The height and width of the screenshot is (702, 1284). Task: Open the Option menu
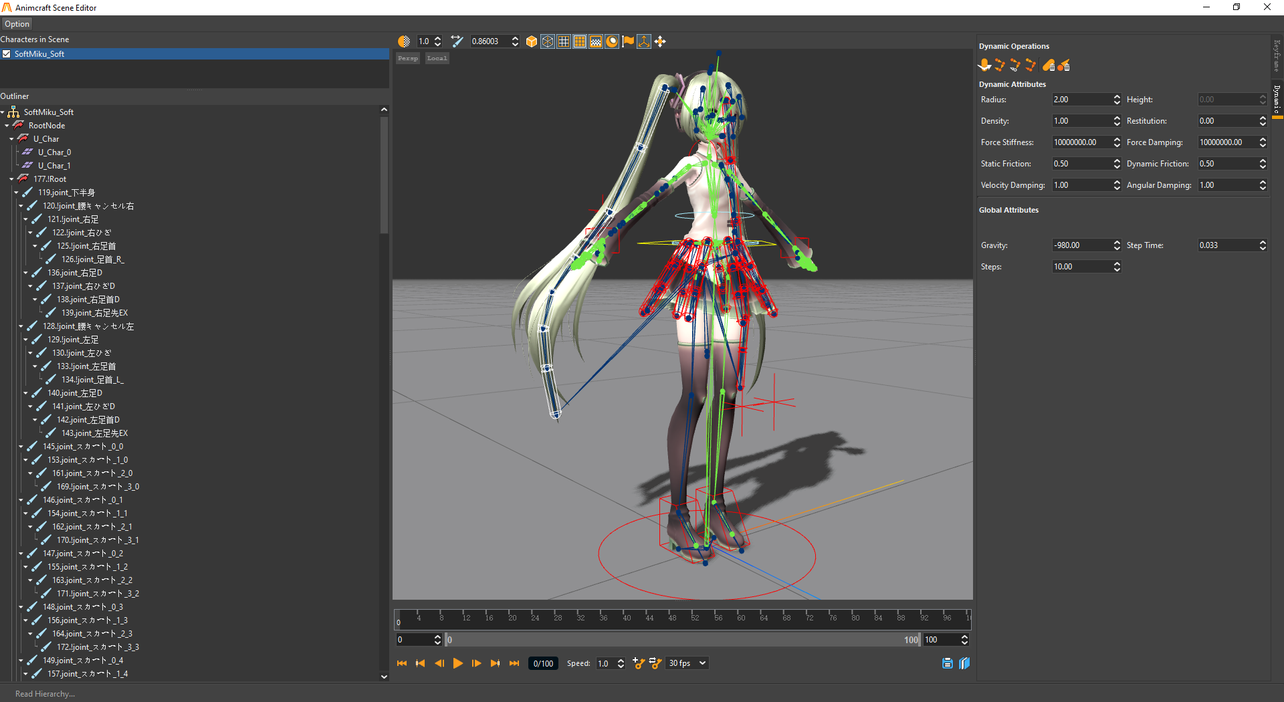pos(17,24)
